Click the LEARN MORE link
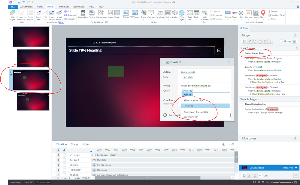The image size is (300, 185). click(172, 115)
